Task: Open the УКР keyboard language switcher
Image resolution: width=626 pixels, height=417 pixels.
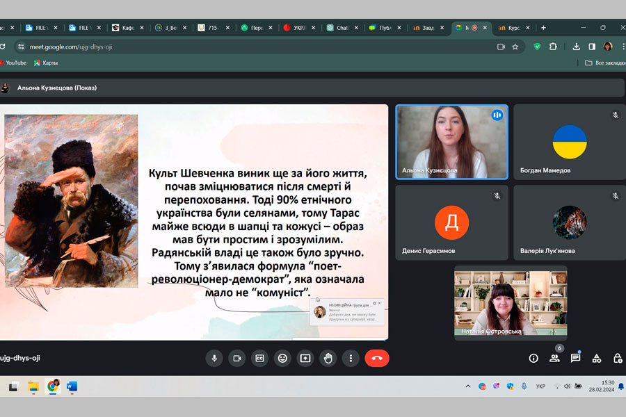Action: point(541,386)
